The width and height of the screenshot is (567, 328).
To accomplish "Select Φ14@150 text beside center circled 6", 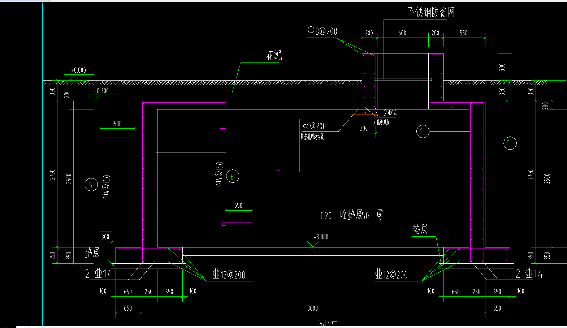I will coord(219,174).
